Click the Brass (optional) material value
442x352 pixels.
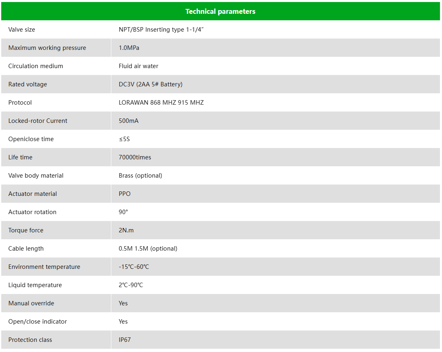(x=141, y=176)
